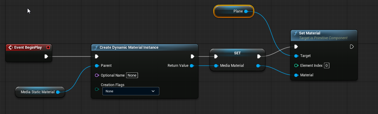The height and width of the screenshot is (114, 378).
Task: Click the Create Dynamic Material Instance exec input pin
Action: click(97, 56)
